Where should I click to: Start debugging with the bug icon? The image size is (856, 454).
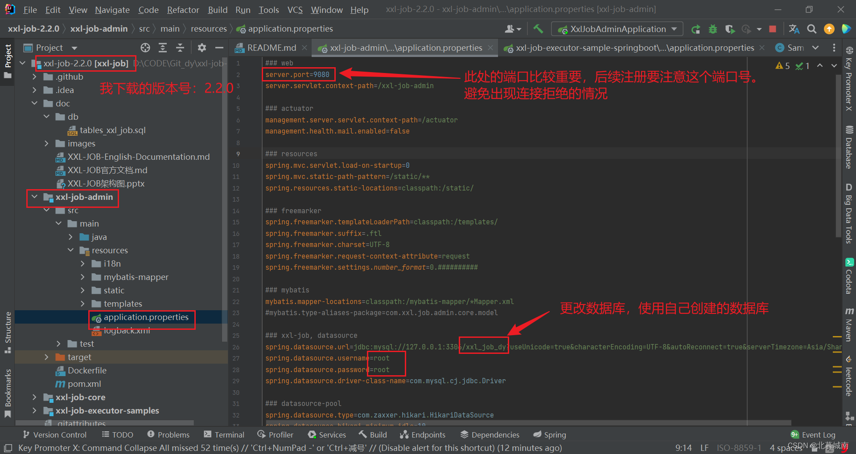[713, 29]
